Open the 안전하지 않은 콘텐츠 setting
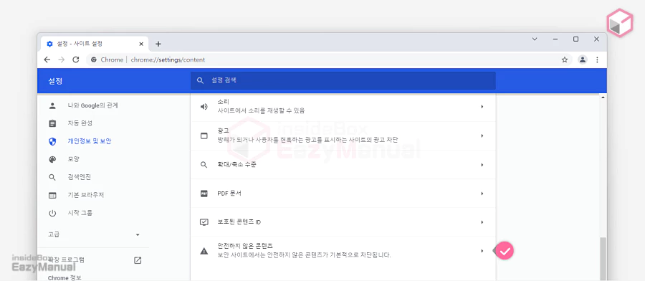The width and height of the screenshot is (645, 281). 343,251
